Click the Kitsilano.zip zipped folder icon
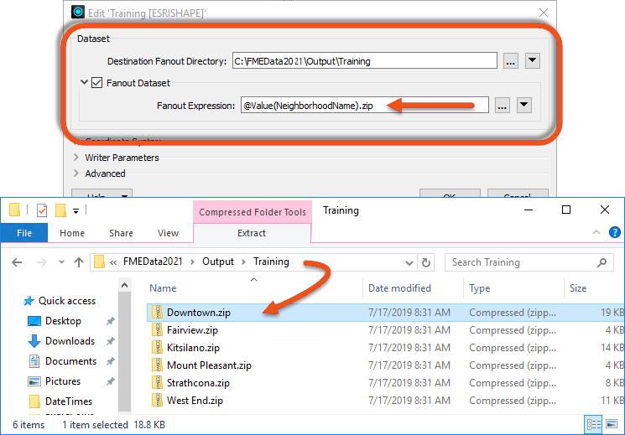The width and height of the screenshot is (625, 435). [x=157, y=348]
